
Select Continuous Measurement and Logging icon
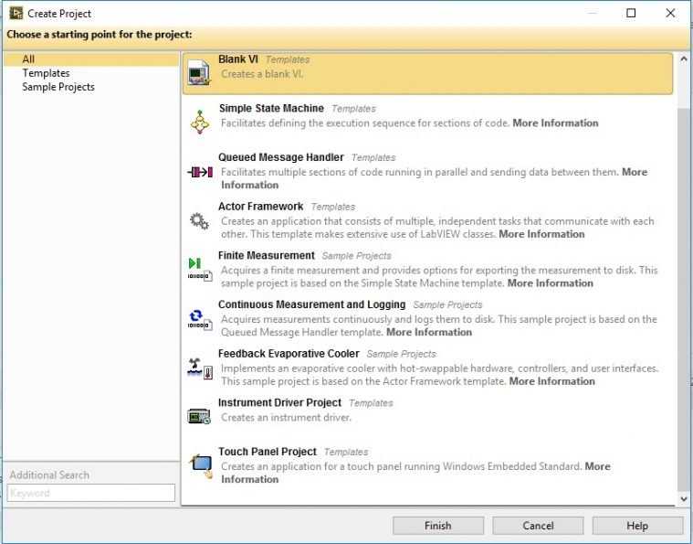click(x=199, y=318)
